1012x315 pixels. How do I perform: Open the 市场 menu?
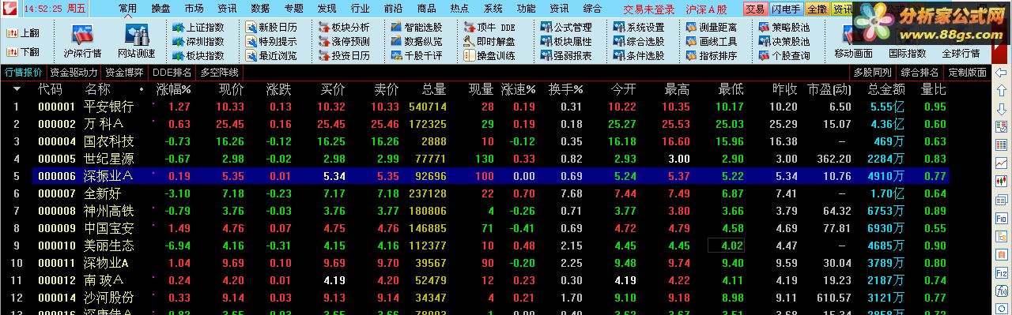(x=194, y=9)
